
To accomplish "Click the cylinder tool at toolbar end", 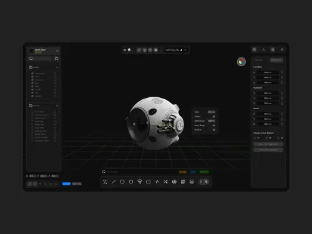I will point(192,182).
